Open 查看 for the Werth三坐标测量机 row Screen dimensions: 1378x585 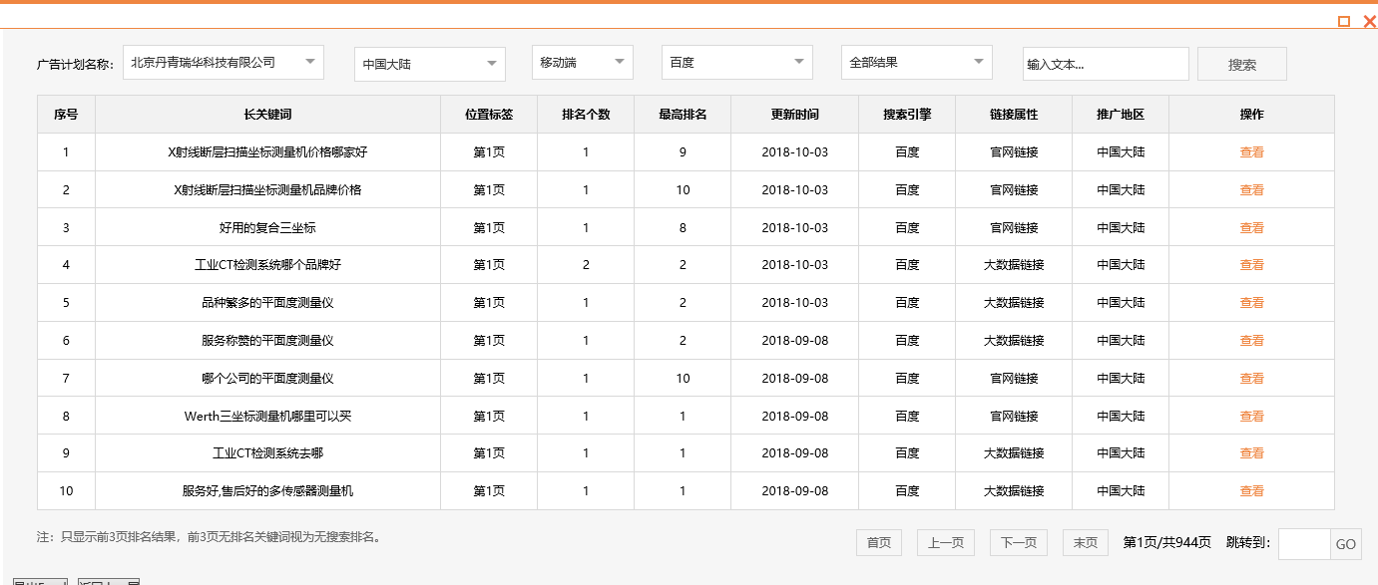[1251, 416]
